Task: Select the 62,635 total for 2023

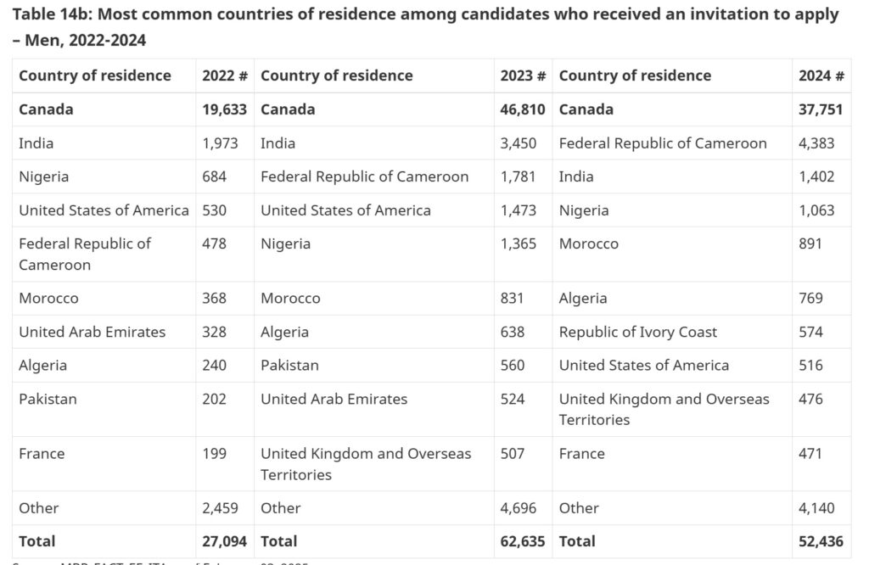Action: pyautogui.click(x=523, y=541)
